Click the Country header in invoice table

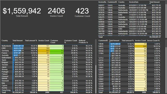click(x=121, y=2)
